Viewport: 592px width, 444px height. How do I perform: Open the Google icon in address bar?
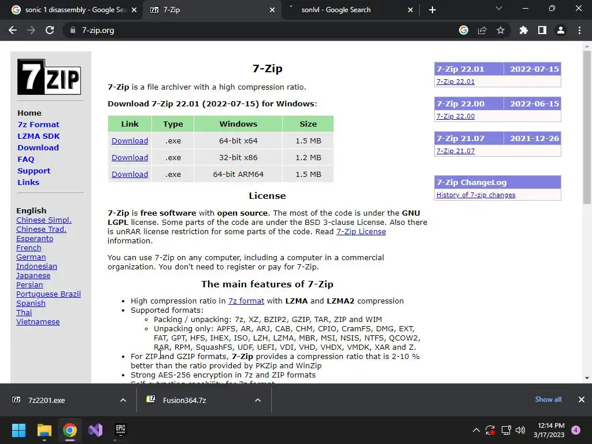464,30
